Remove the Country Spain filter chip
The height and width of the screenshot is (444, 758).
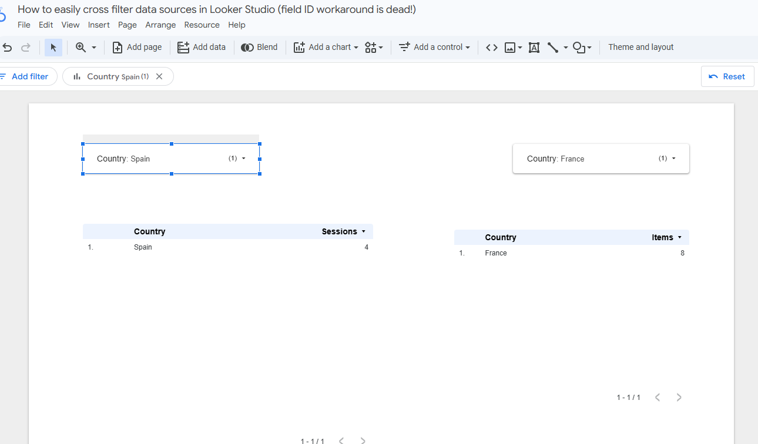[x=159, y=76]
